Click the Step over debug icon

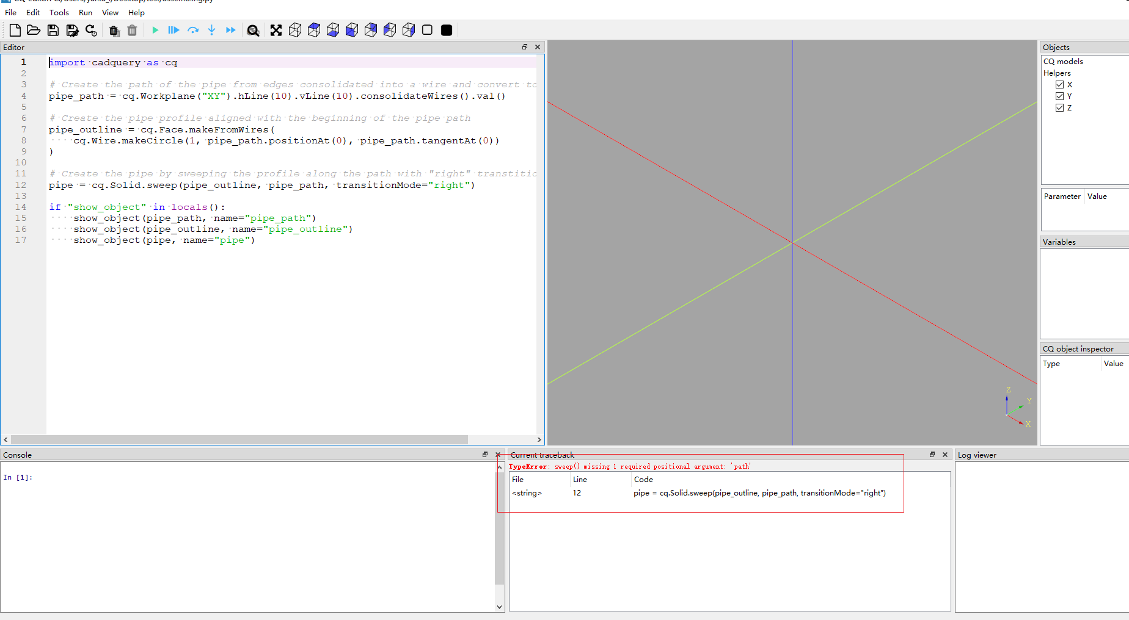point(193,30)
